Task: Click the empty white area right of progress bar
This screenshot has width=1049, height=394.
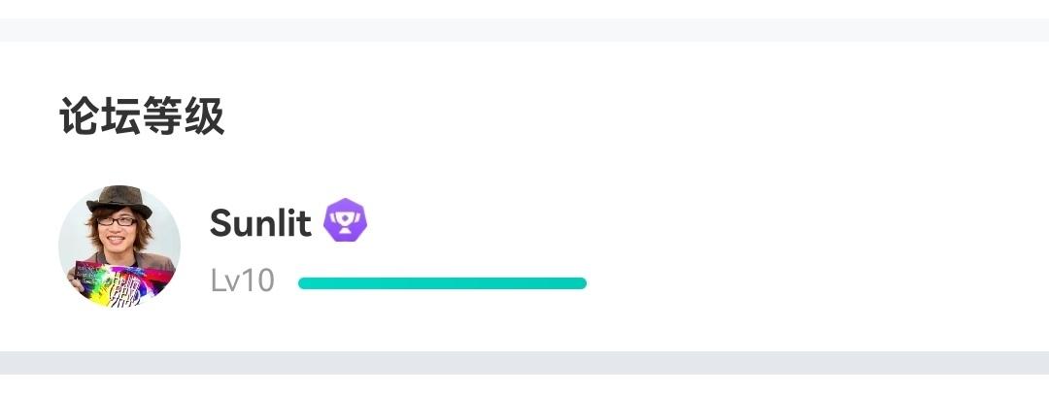Action: coord(816,283)
